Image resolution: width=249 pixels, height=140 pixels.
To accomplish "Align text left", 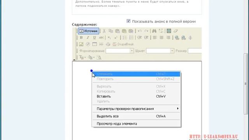I will [x=155, y=38].
